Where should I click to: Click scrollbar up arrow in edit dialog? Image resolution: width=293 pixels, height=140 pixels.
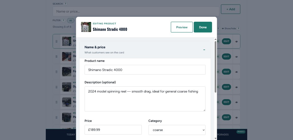215,39
